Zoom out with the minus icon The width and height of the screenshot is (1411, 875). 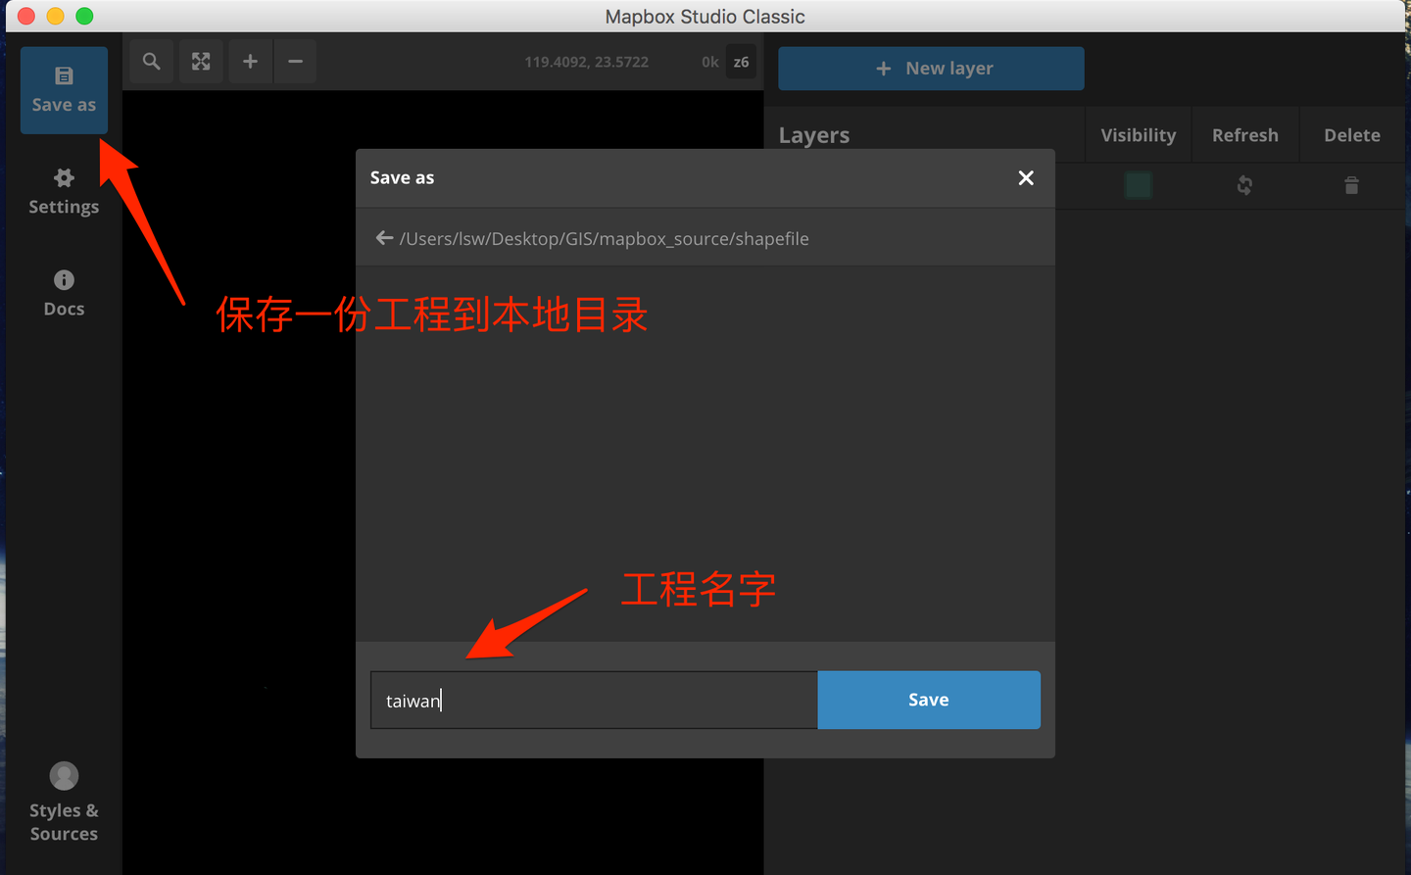click(x=295, y=61)
